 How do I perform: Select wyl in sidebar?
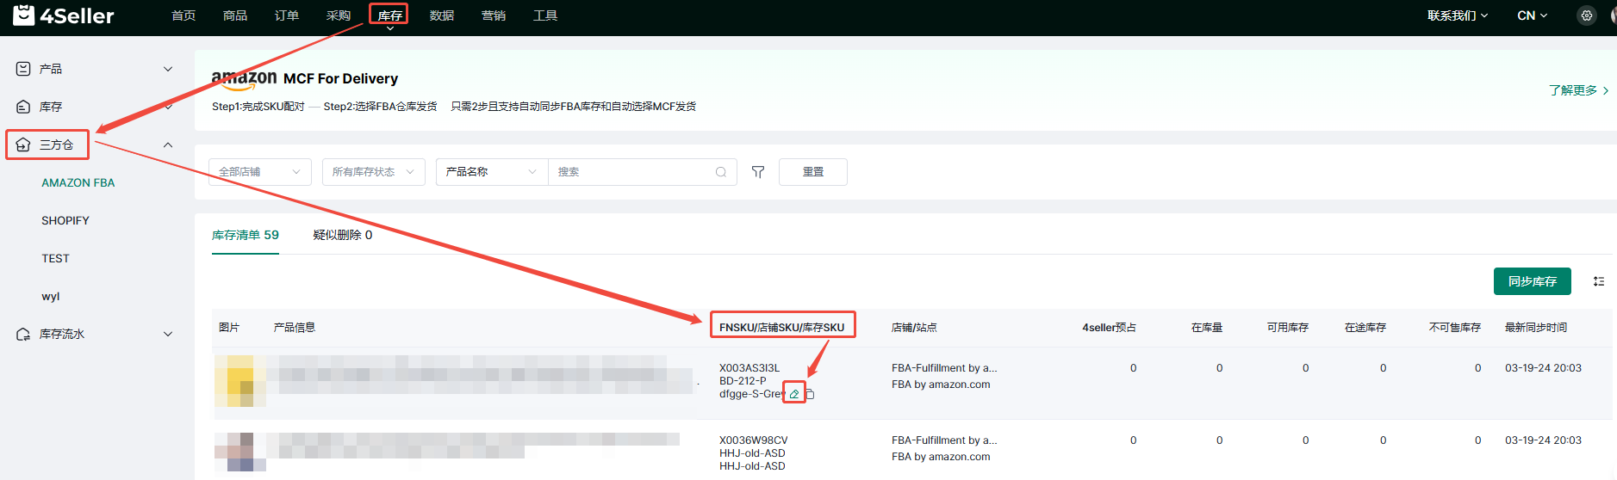coord(51,296)
